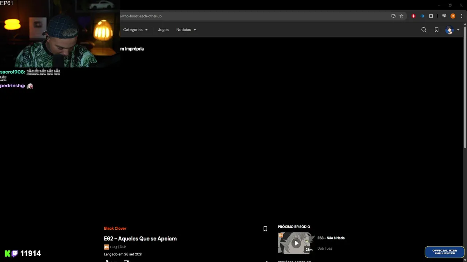Image resolution: width=467 pixels, height=262 pixels.
Task: Click the install app icon in address bar
Action: pyautogui.click(x=393, y=16)
